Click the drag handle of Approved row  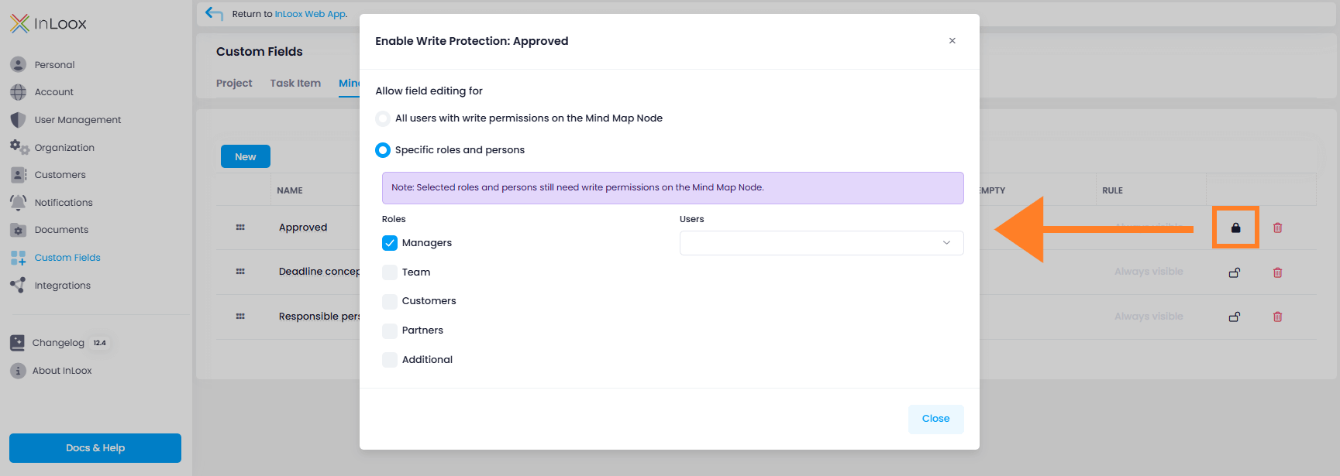click(240, 228)
